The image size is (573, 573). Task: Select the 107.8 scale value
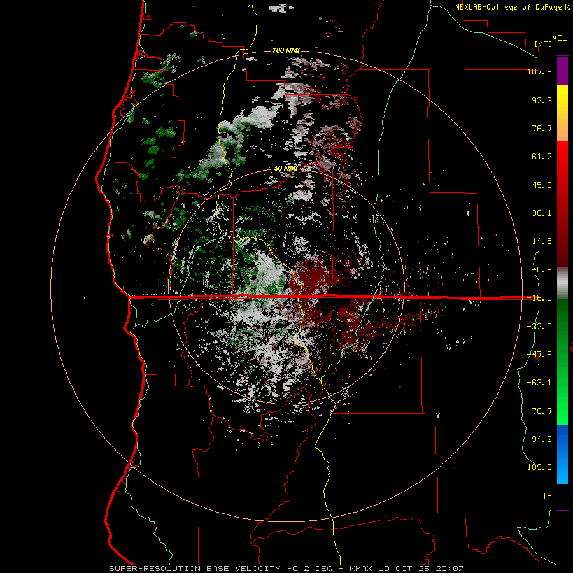539,71
